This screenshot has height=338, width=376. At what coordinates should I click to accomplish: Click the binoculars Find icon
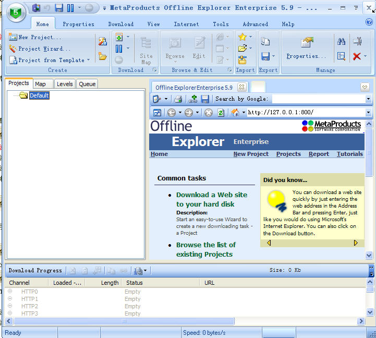[342, 42]
